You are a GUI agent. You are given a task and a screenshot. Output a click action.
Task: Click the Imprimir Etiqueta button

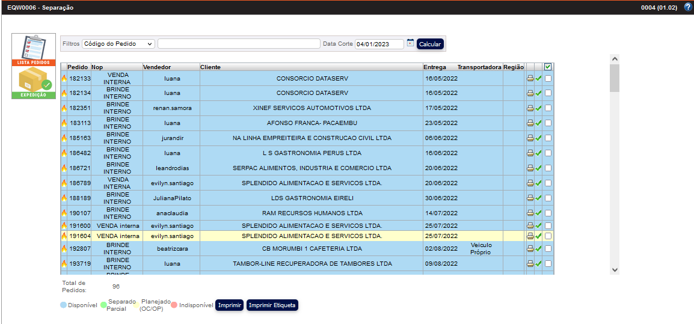tap(272, 305)
